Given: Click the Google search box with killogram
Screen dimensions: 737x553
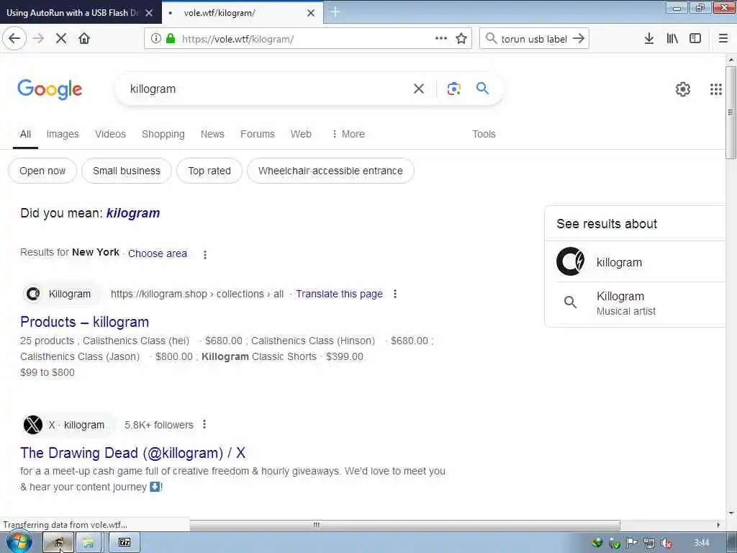Looking at the screenshot, I should [x=268, y=89].
